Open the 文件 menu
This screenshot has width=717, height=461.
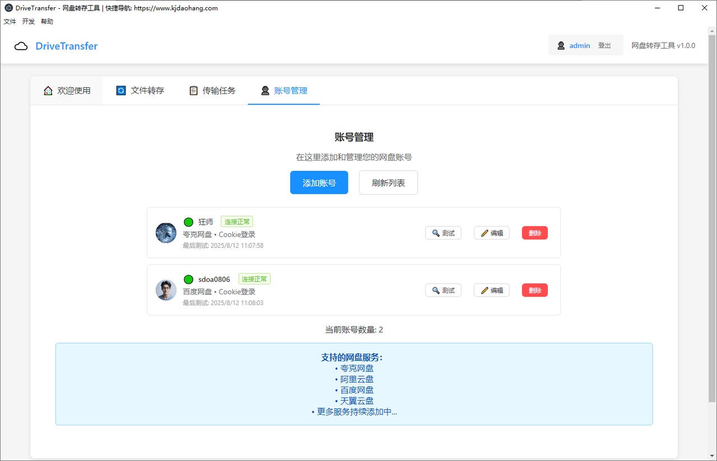(10, 22)
